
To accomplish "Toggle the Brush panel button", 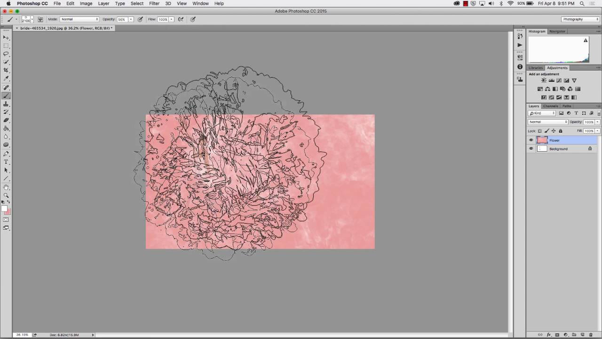I will pos(40,19).
